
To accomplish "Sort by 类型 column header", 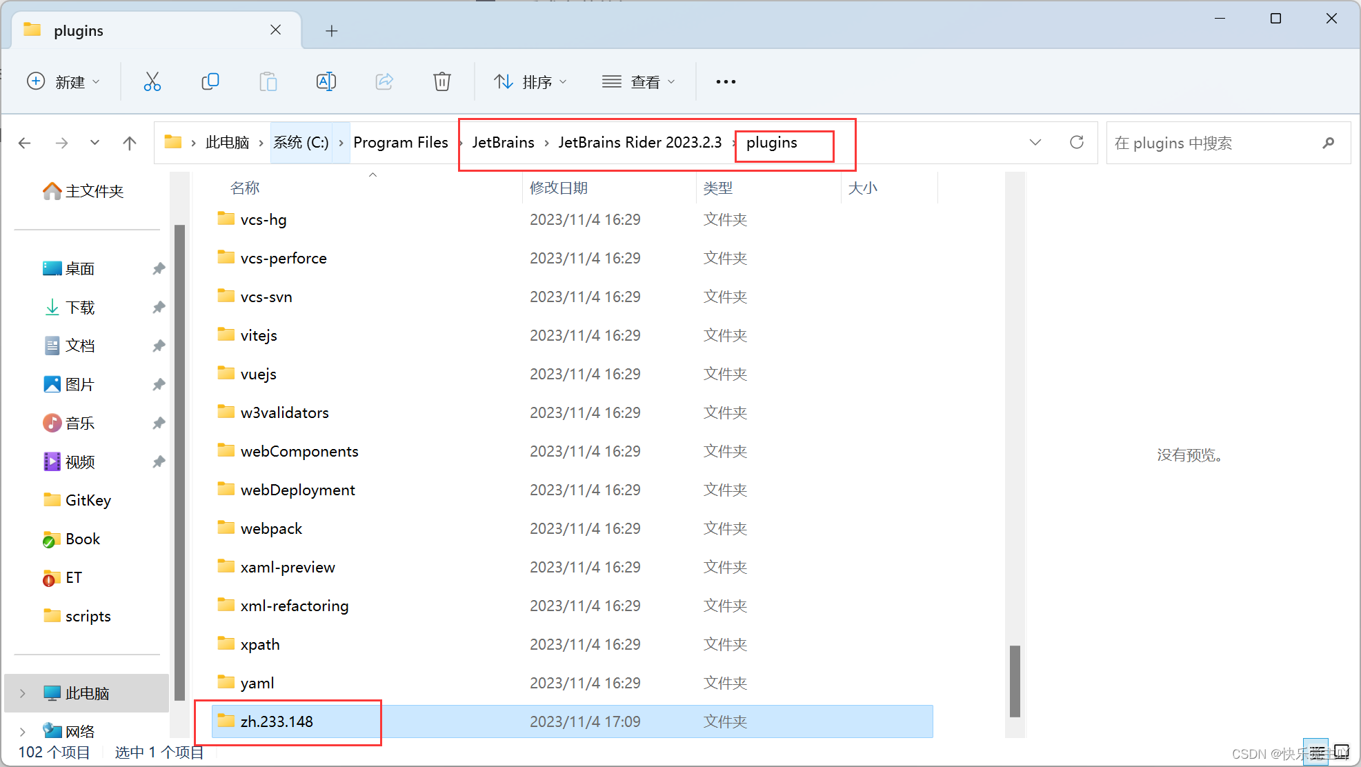I will tap(718, 188).
